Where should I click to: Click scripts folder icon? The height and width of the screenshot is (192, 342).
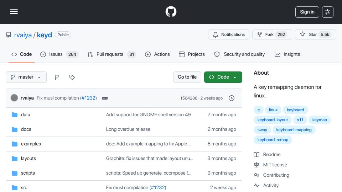coord(15,173)
